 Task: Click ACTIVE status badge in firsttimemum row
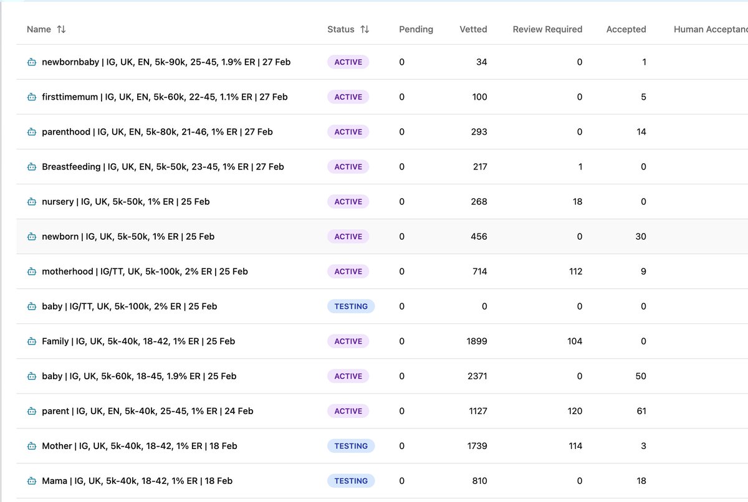348,97
